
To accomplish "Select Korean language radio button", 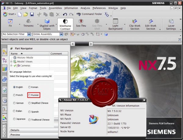I will point(29,87).
